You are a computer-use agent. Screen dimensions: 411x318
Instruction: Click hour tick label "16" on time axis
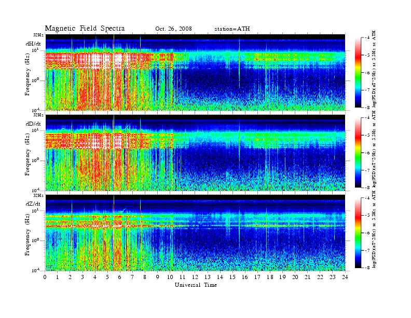click(245, 277)
